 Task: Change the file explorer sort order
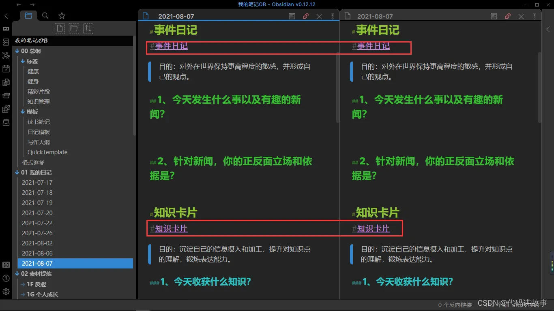click(x=88, y=28)
